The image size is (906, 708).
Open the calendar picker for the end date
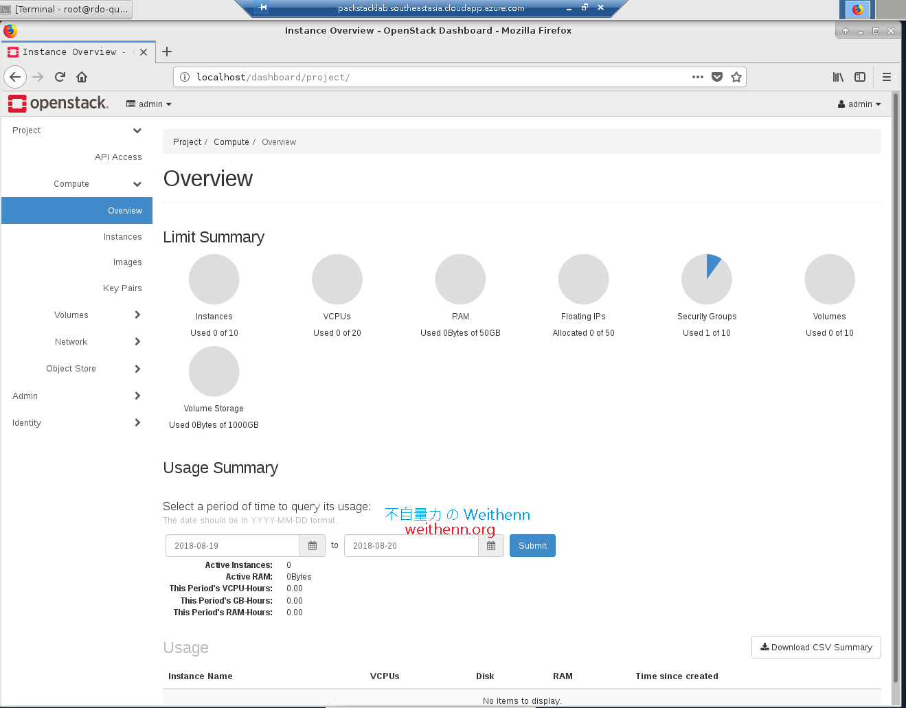click(491, 545)
